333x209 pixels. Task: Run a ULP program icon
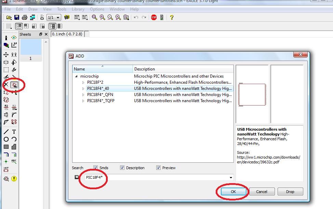pyautogui.click(x=85, y=17)
